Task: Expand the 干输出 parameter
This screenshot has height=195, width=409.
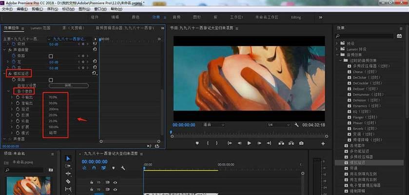Action: pyautogui.click(x=12, y=97)
